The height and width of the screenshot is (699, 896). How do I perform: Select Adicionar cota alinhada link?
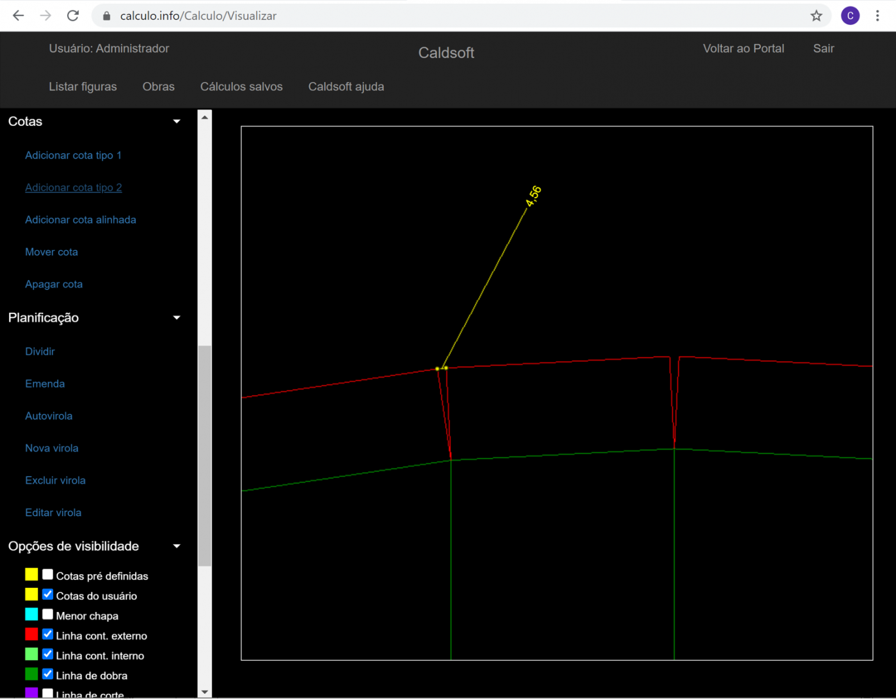click(x=81, y=219)
